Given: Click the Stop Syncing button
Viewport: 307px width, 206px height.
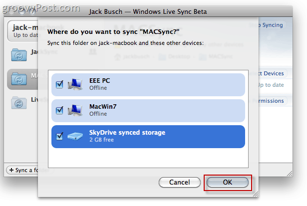Looking at the screenshot, I should tap(272, 25).
